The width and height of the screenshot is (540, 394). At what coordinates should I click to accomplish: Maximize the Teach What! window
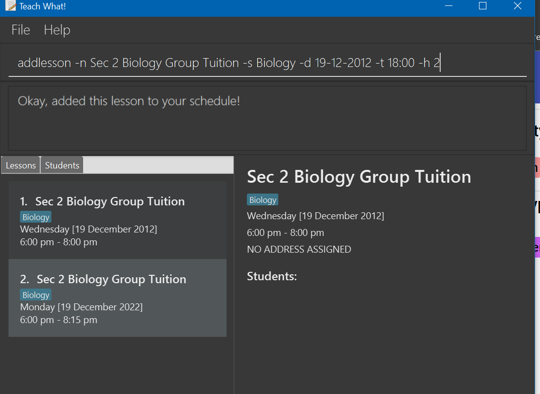point(482,6)
